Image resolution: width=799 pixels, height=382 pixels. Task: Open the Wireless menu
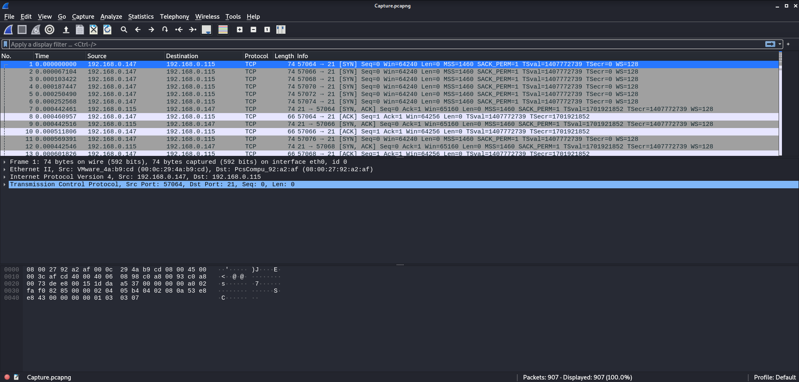point(207,17)
